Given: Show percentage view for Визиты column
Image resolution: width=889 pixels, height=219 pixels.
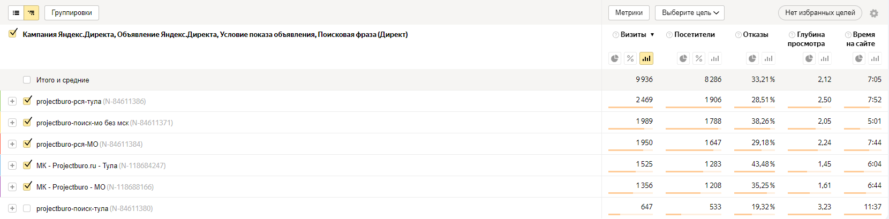Looking at the screenshot, I should tap(630, 58).
